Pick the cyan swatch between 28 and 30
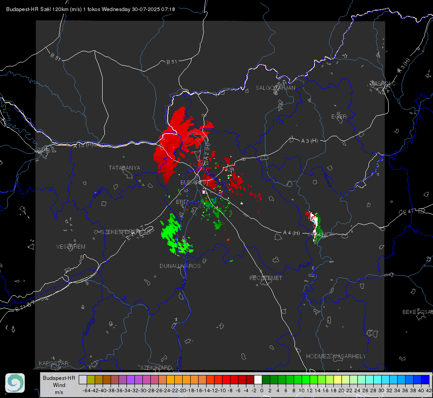 tap(378, 379)
